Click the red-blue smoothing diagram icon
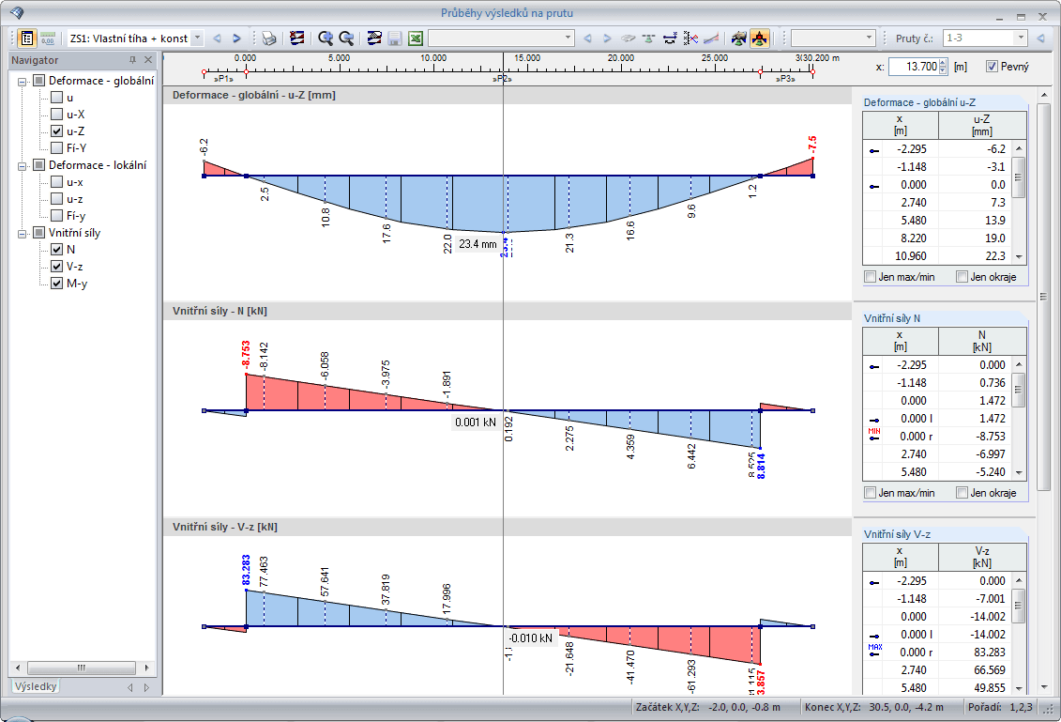 click(711, 38)
